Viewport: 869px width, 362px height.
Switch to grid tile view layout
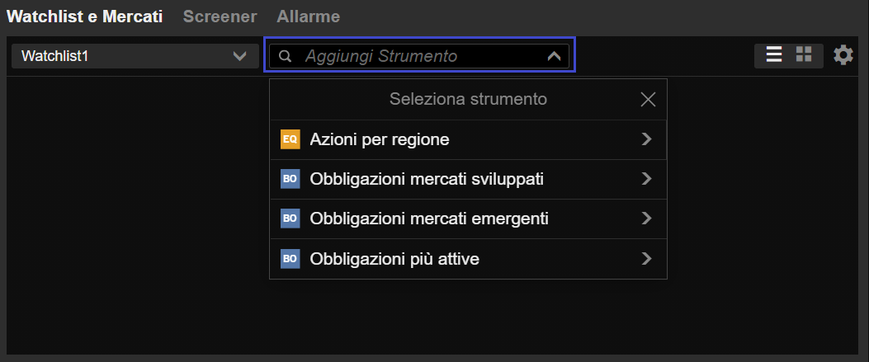click(x=804, y=54)
